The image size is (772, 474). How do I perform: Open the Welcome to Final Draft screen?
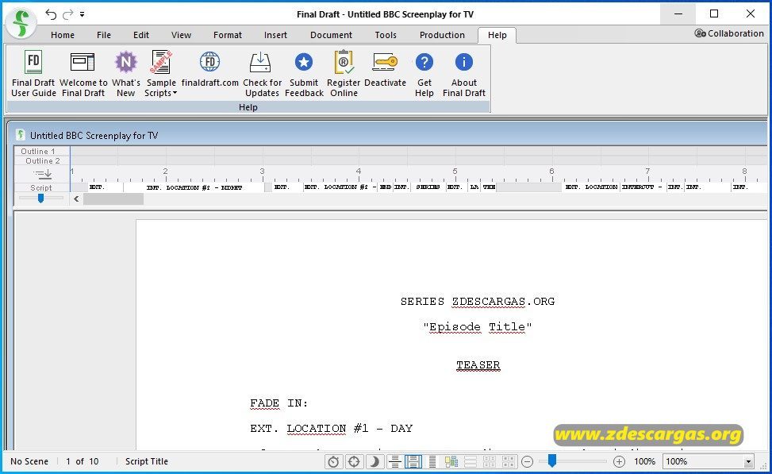click(x=83, y=74)
